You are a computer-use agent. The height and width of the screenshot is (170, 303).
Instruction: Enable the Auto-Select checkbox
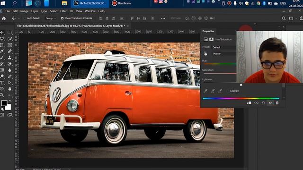(x=25, y=18)
